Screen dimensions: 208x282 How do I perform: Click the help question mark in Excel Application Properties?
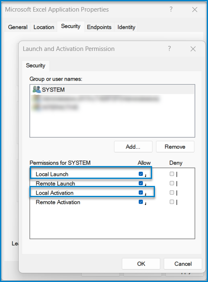[171, 9]
